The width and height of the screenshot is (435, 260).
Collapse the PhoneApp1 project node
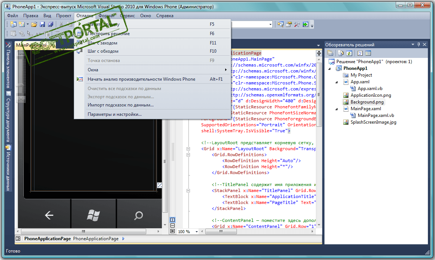[330, 69]
